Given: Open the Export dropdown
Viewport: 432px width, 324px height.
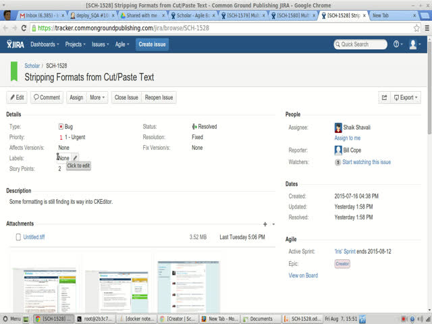Looking at the screenshot, I should (406, 97).
